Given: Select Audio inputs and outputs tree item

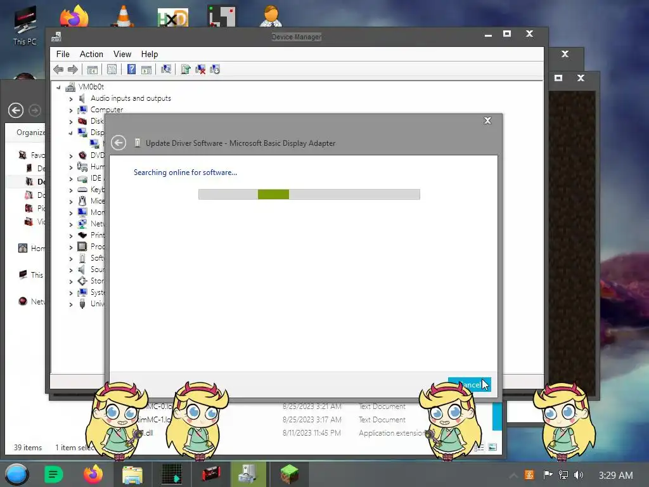Looking at the screenshot, I should tap(131, 98).
